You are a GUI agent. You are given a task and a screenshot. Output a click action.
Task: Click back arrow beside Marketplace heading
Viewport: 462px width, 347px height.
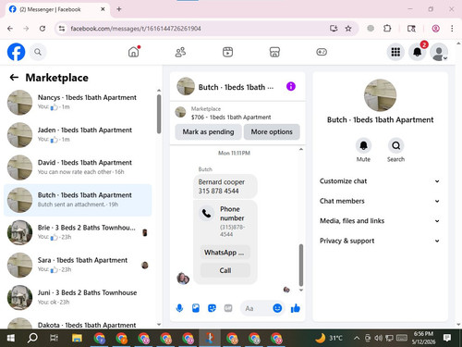(x=14, y=78)
